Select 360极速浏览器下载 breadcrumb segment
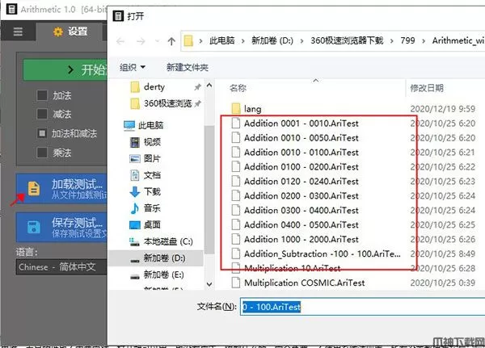This screenshot has height=348, width=485. [347, 40]
